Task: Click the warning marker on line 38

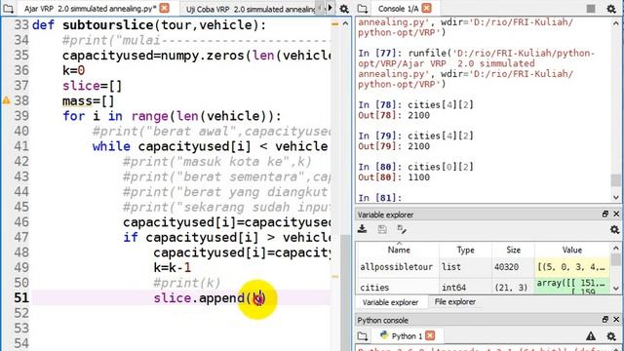Action: pyautogui.click(x=7, y=100)
